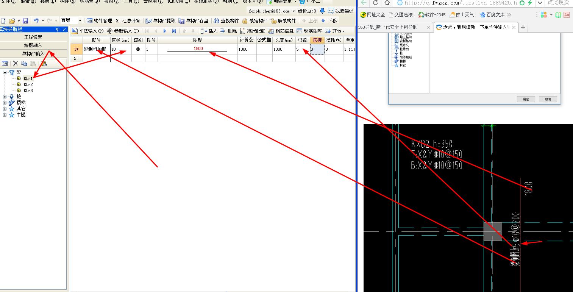Open 交通违法 bookmark
The width and height of the screenshot is (573, 292).
click(x=401, y=15)
